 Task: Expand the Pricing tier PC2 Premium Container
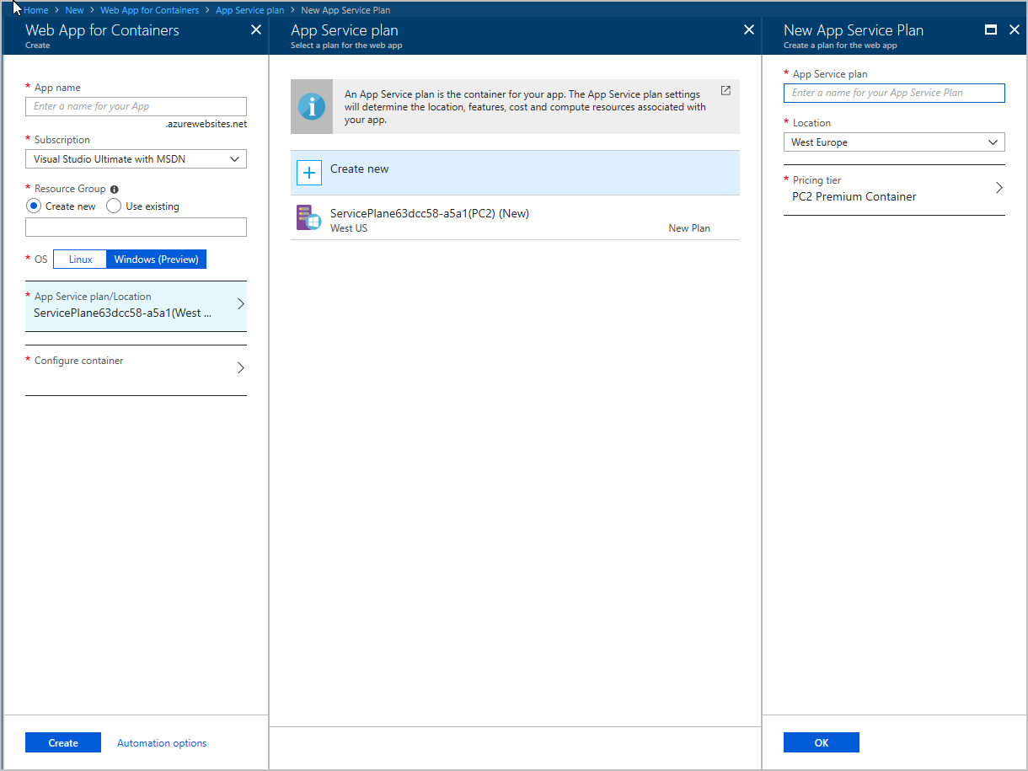click(894, 190)
